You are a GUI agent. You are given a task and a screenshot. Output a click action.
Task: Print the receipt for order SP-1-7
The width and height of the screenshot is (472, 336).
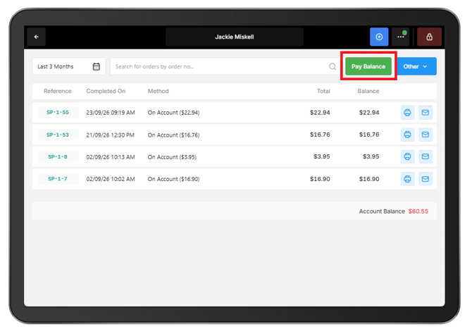click(408, 179)
